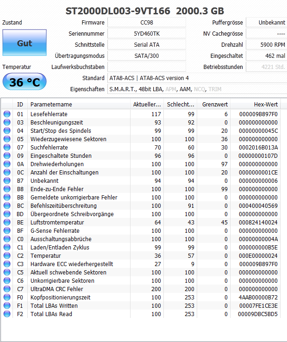Click status orb for Total LBAs Read
The height and width of the screenshot is (342, 287).
pyautogui.click(x=7, y=314)
